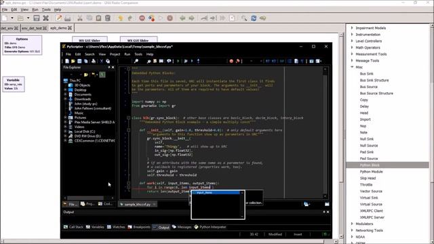
Task: Click the Execute play icon in GNU Radio toolbar
Action: 161,18
